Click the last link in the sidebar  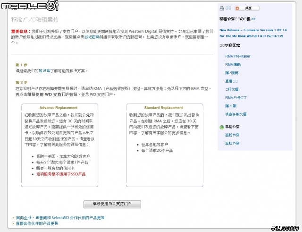tap(232, 143)
